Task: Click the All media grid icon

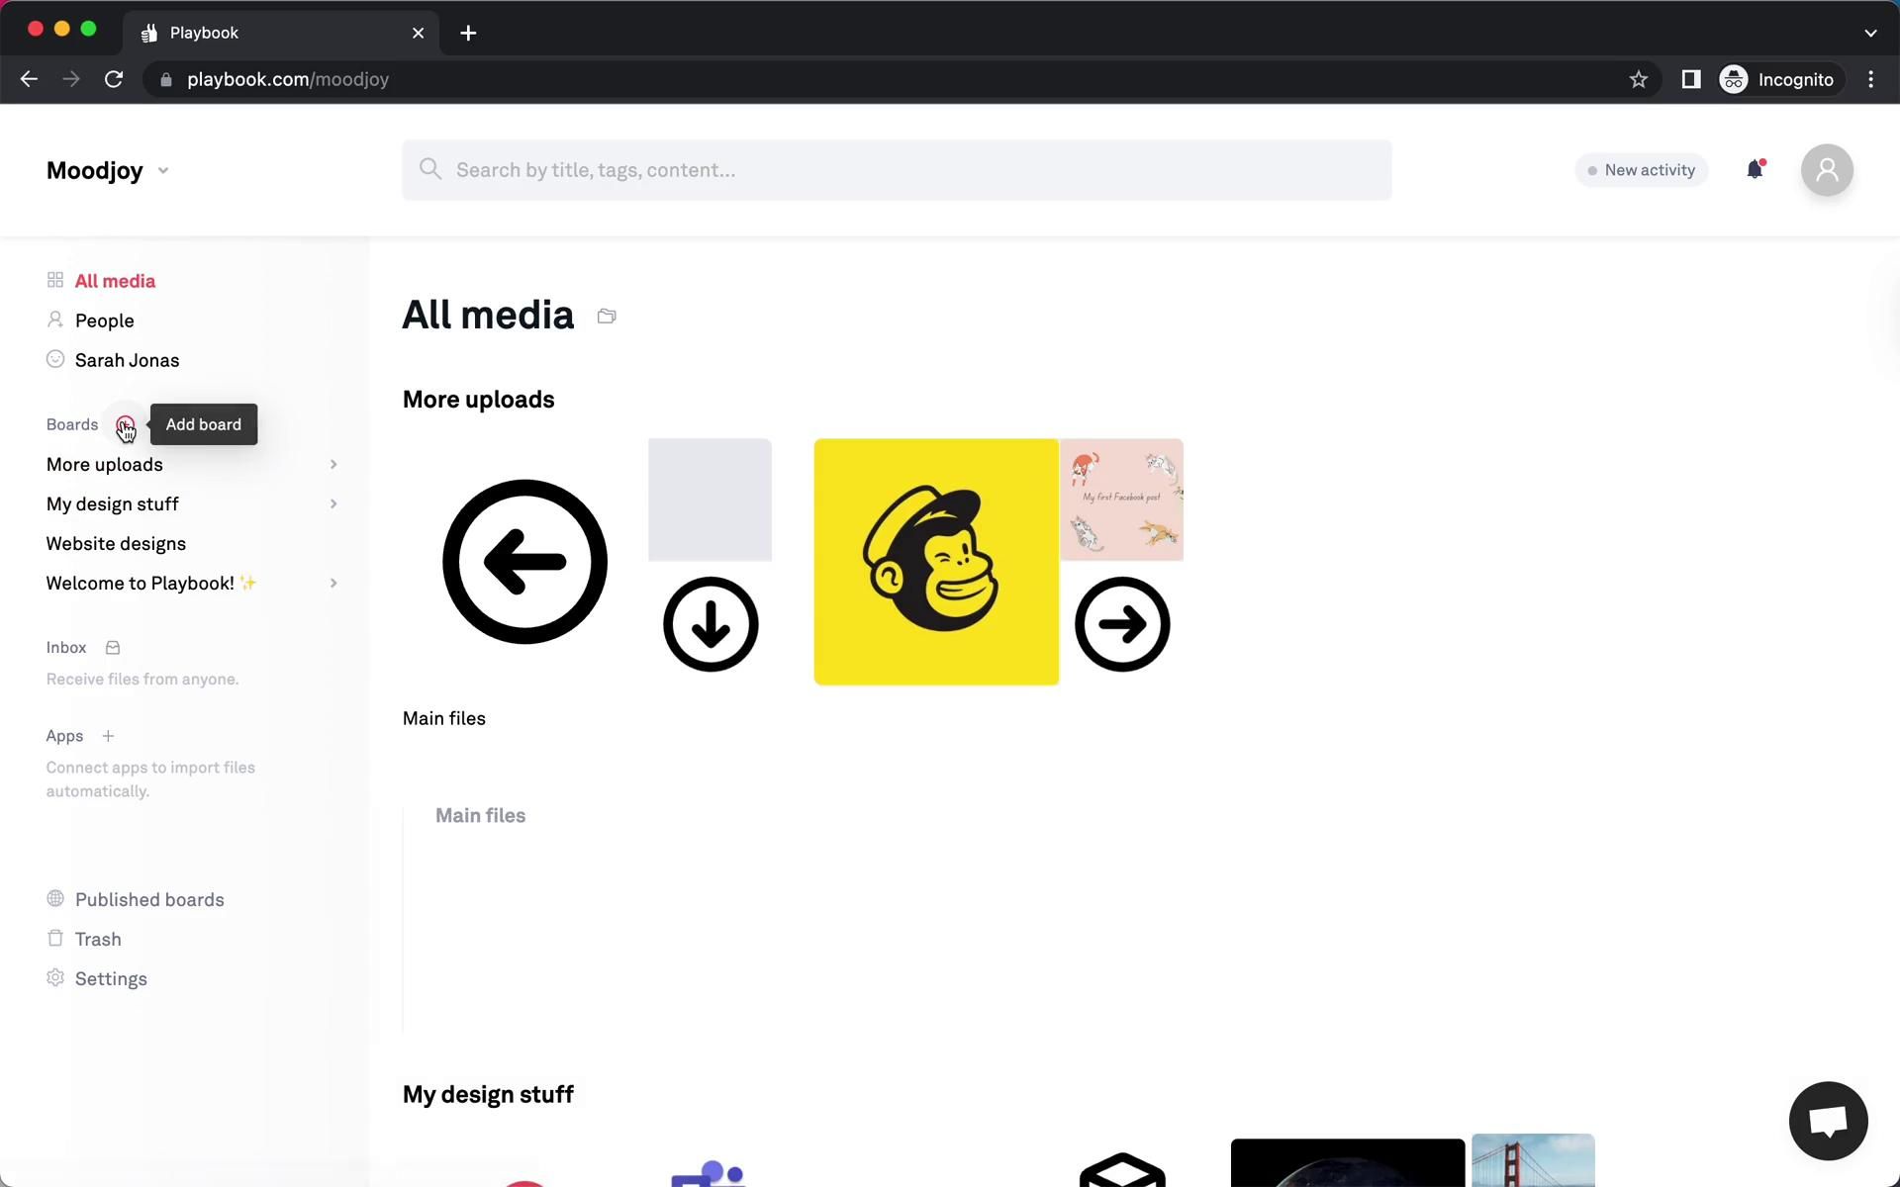Action: [55, 281]
